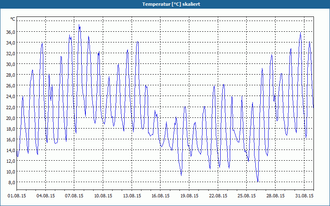Click the °C unit label on y-axis
This screenshot has width=330, height=206.
coord(13,19)
